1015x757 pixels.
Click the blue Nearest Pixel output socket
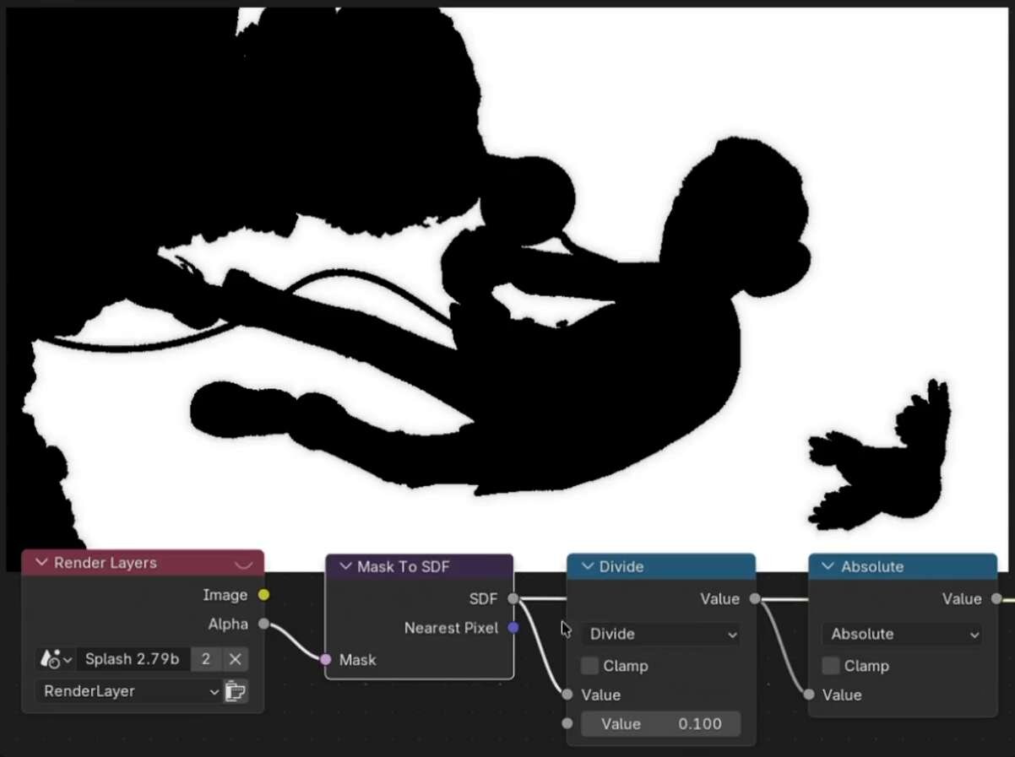(x=513, y=628)
